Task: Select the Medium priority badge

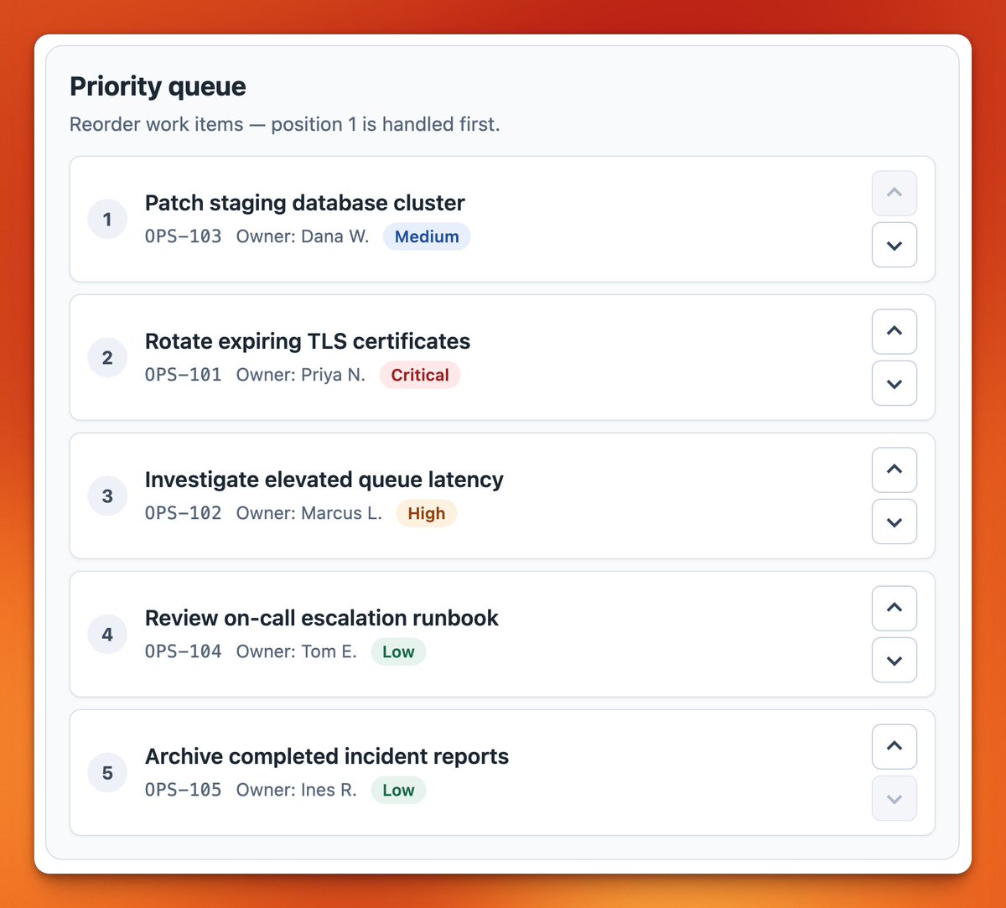Action: point(427,236)
